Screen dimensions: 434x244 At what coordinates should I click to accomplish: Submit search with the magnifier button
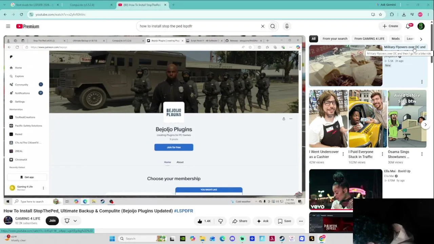[x=273, y=26]
